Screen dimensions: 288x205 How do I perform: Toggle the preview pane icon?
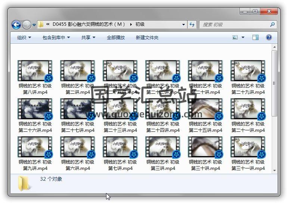tap(255, 37)
